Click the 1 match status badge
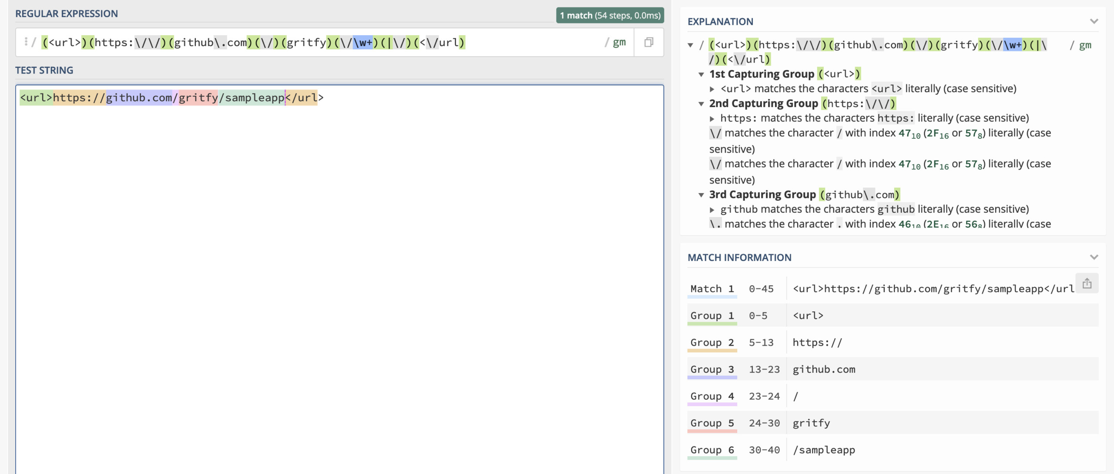 coord(610,15)
